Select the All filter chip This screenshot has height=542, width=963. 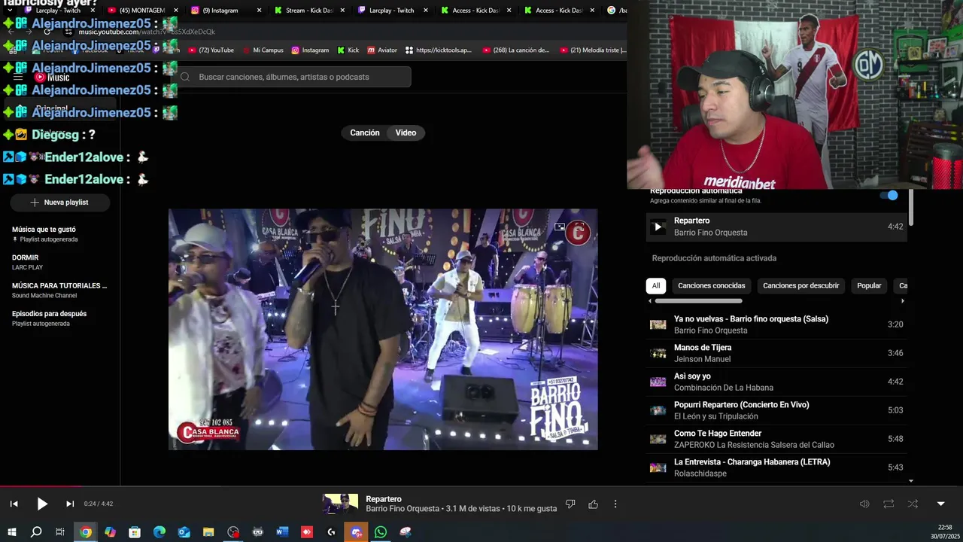(x=656, y=286)
